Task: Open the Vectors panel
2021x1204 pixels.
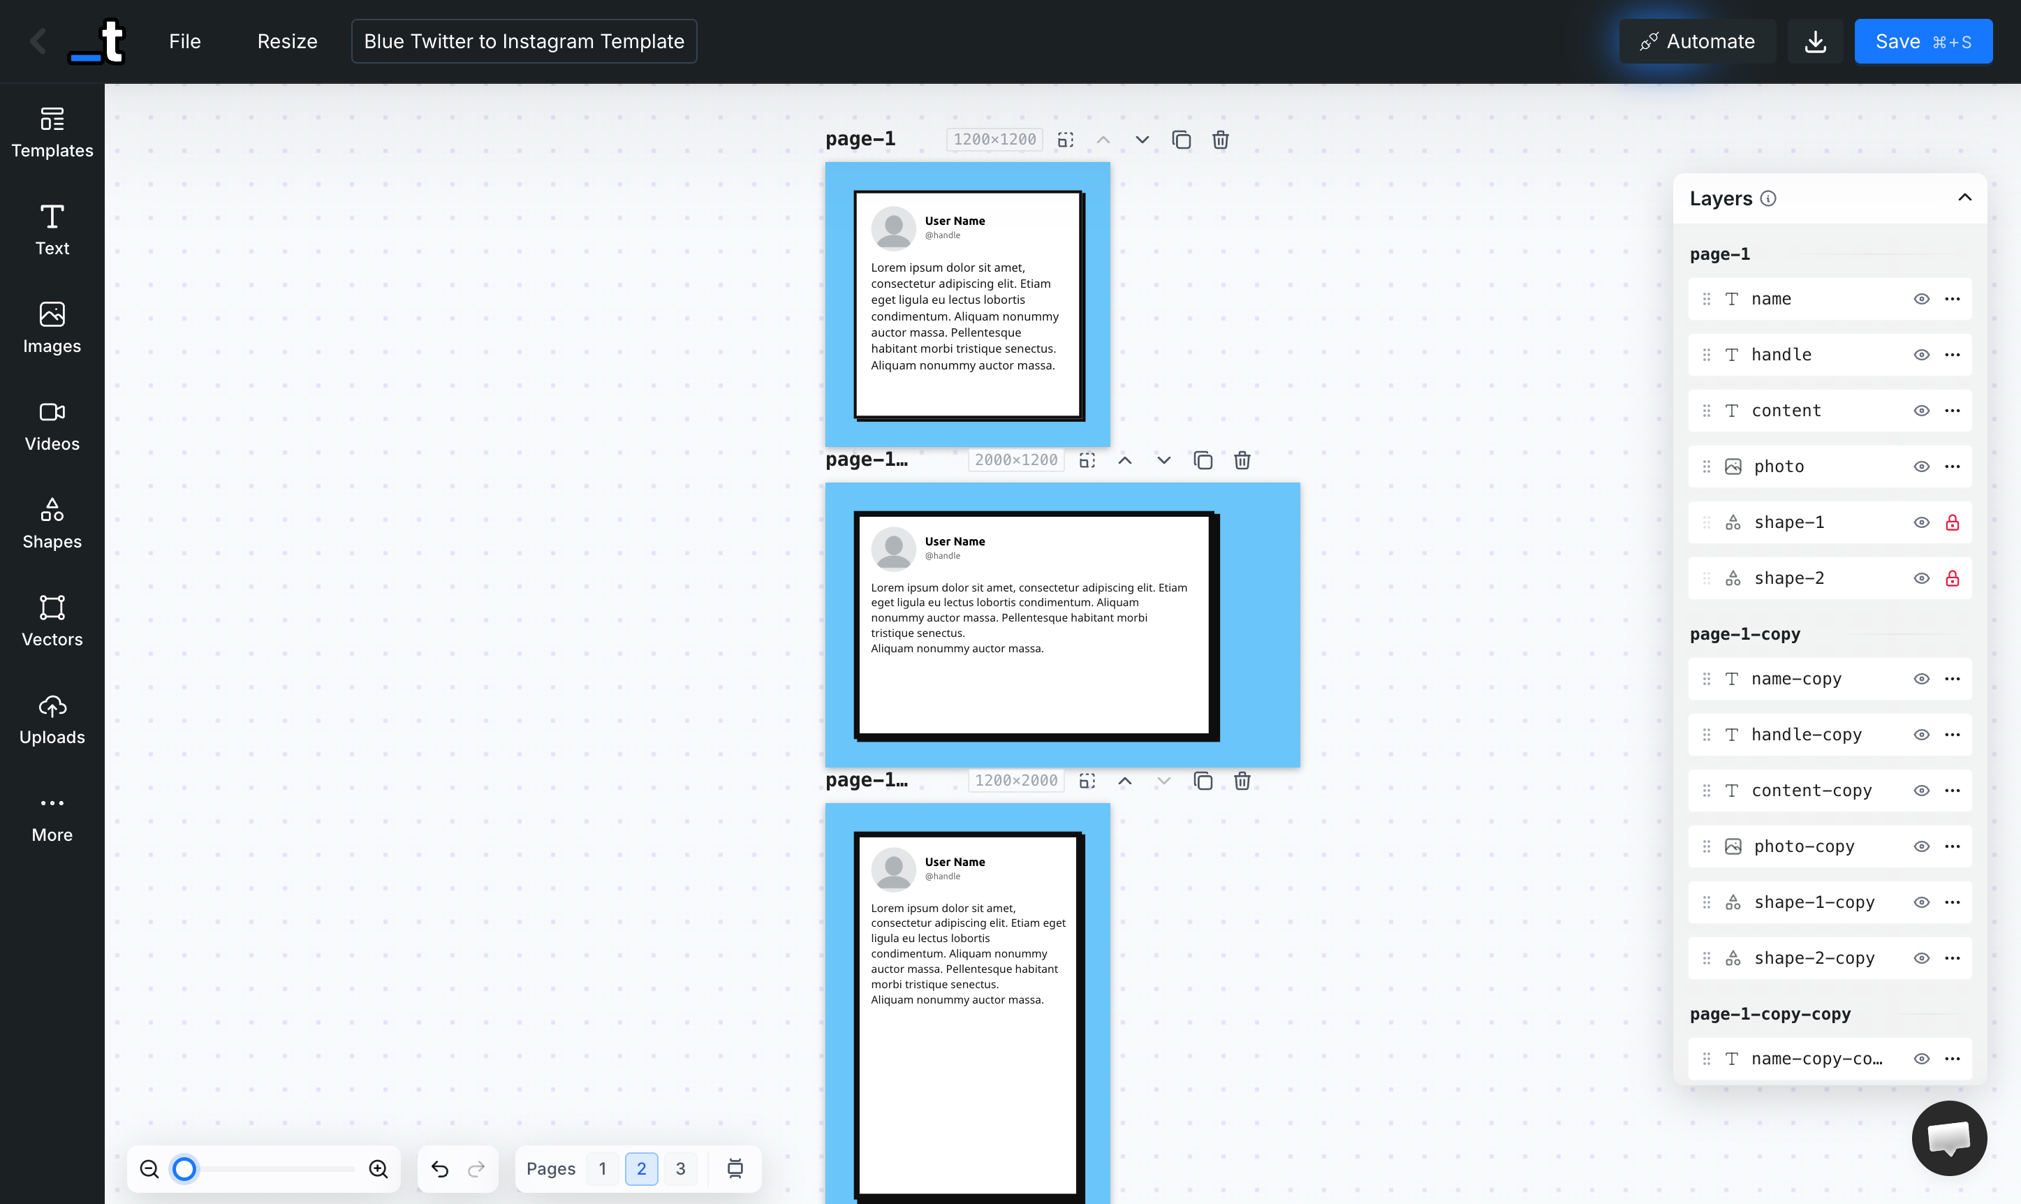Action: pyautogui.click(x=52, y=622)
